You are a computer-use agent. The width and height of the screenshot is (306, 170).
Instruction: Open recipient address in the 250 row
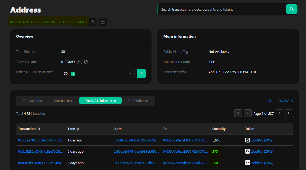(185, 163)
